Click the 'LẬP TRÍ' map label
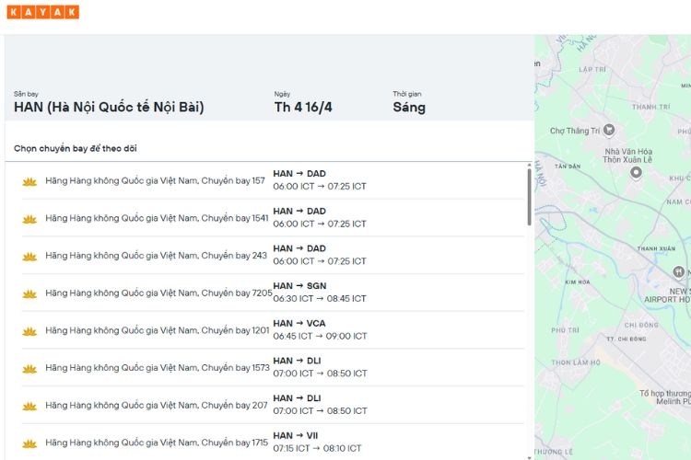This screenshot has height=460, width=691. pyautogui.click(x=592, y=69)
